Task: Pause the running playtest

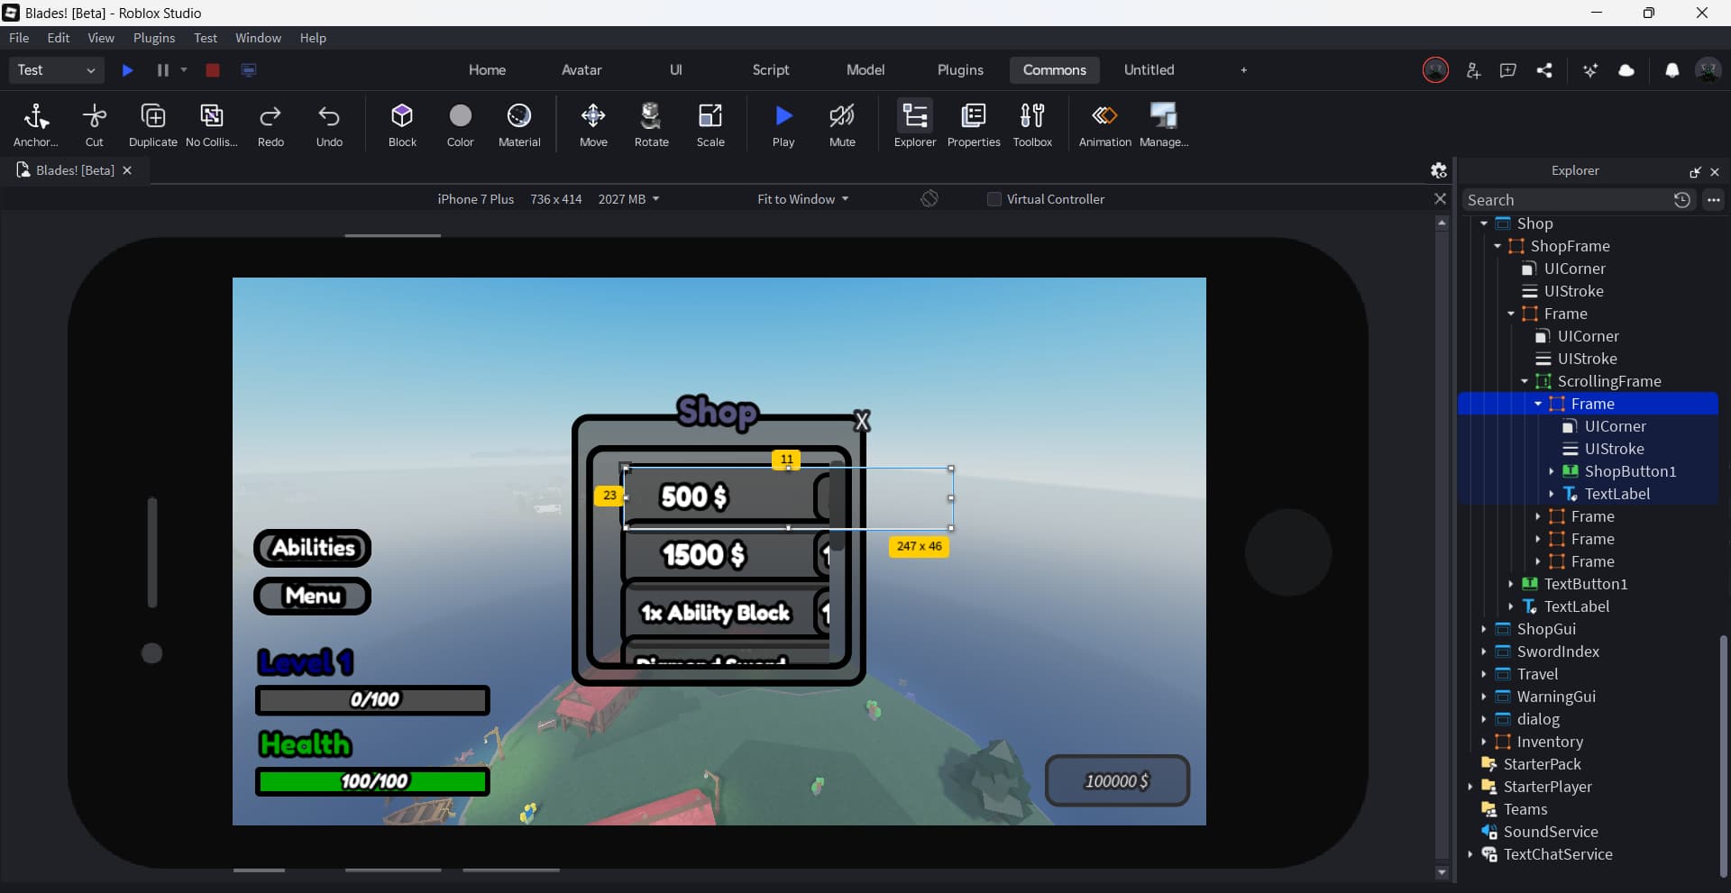Action: (162, 70)
